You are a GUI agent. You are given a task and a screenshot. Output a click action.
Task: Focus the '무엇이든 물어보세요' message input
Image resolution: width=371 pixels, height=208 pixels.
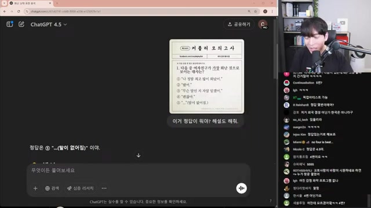coord(139,170)
